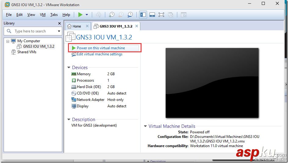The image size is (288, 163).
Task: Maximize the VMware Workstation window
Action: pyautogui.click(x=263, y=3)
